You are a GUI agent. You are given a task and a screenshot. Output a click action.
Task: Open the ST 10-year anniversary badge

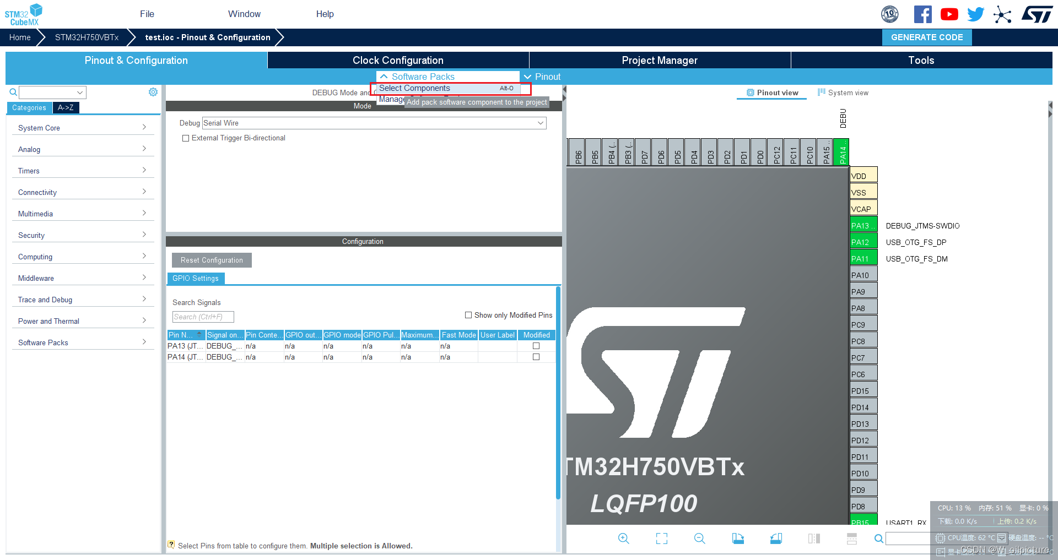(890, 14)
